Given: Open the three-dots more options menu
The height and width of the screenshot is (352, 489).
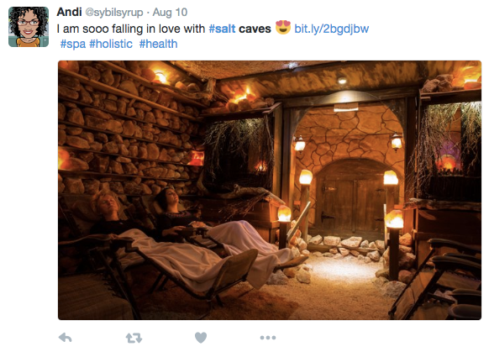Looking at the screenshot, I should [268, 338].
